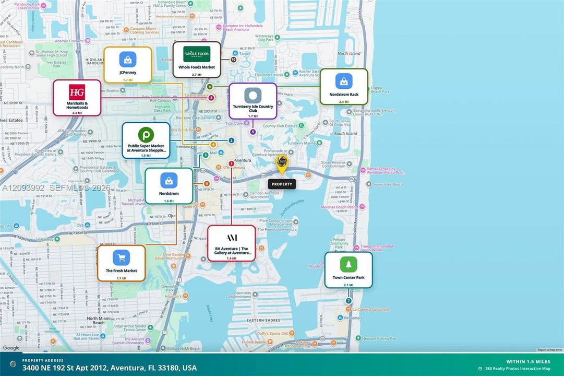Click the black PROPERTY label
This screenshot has width=564, height=376.
282,184
